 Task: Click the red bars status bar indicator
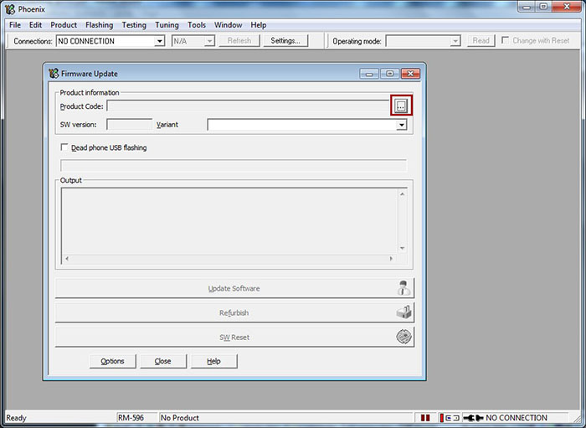(425, 418)
